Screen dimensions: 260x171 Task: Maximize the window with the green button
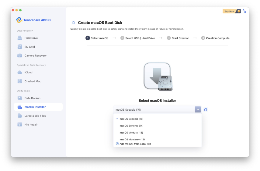20,10
